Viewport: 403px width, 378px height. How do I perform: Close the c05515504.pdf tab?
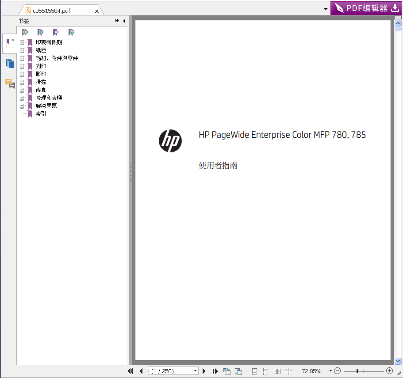(97, 11)
